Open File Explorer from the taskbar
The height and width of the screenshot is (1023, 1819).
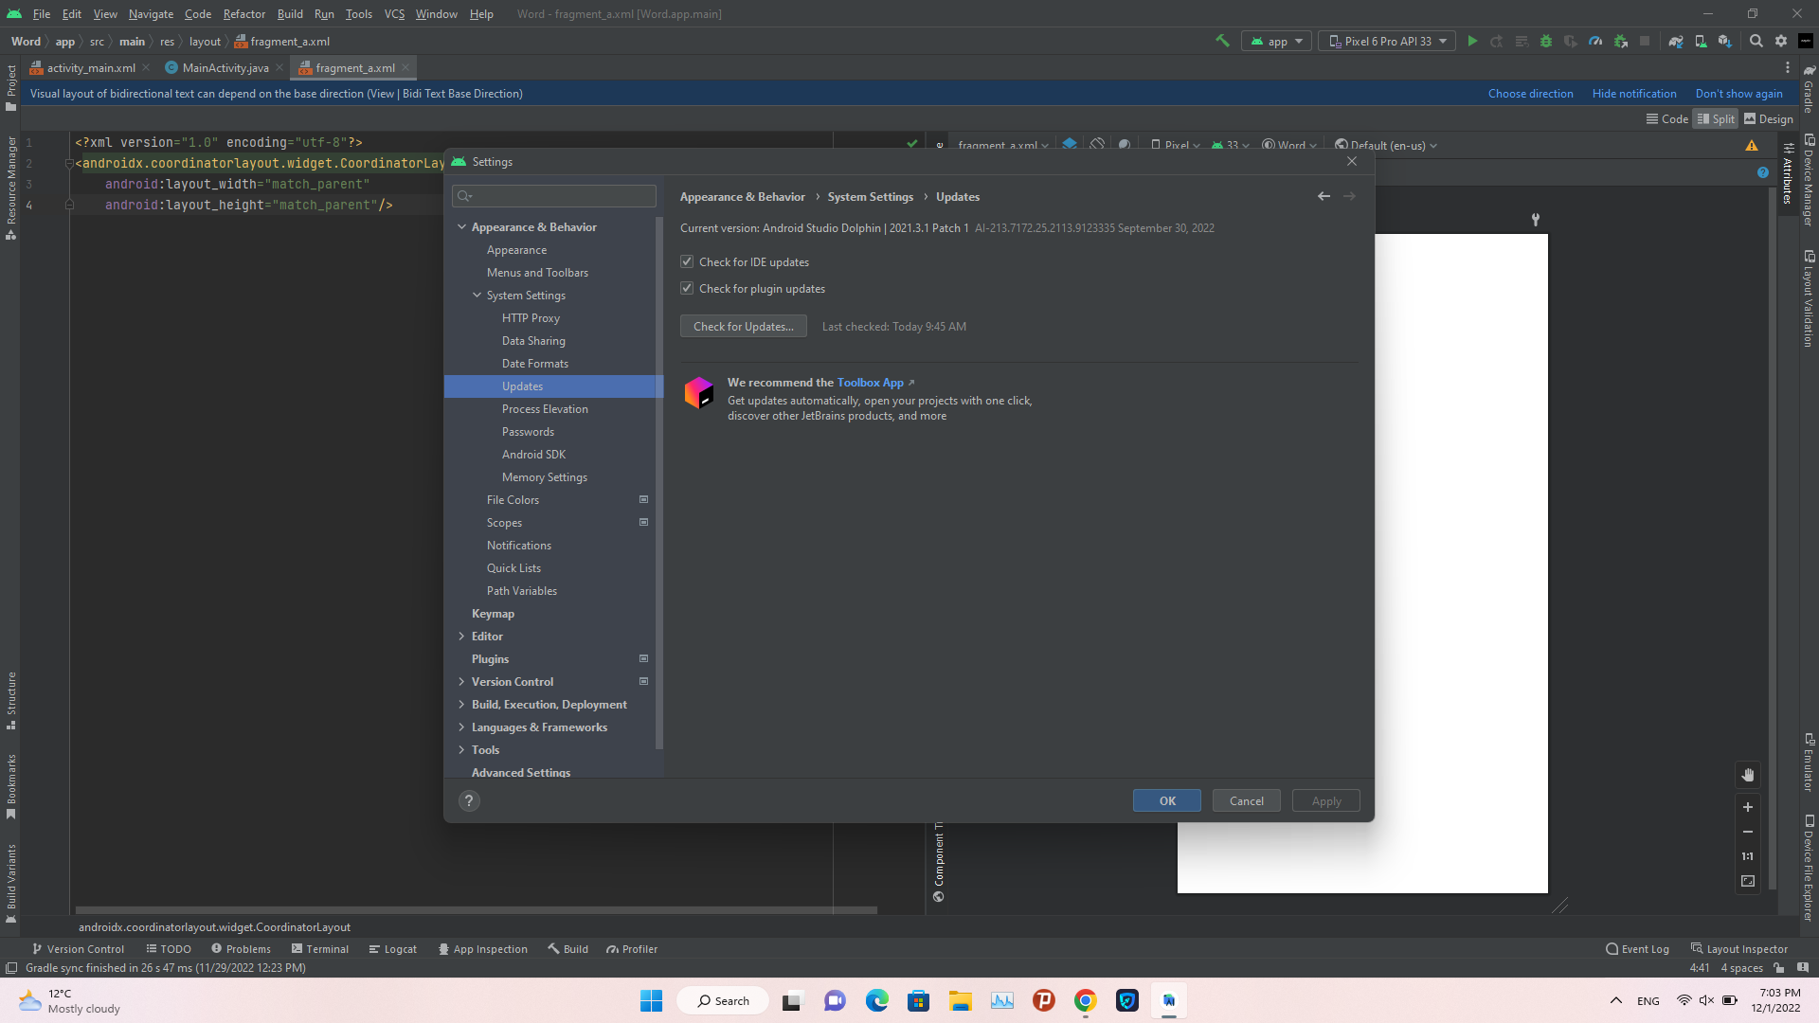tap(961, 1000)
